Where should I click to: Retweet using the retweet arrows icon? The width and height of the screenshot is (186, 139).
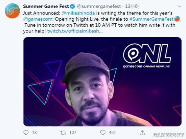pyautogui.click(x=63, y=133)
